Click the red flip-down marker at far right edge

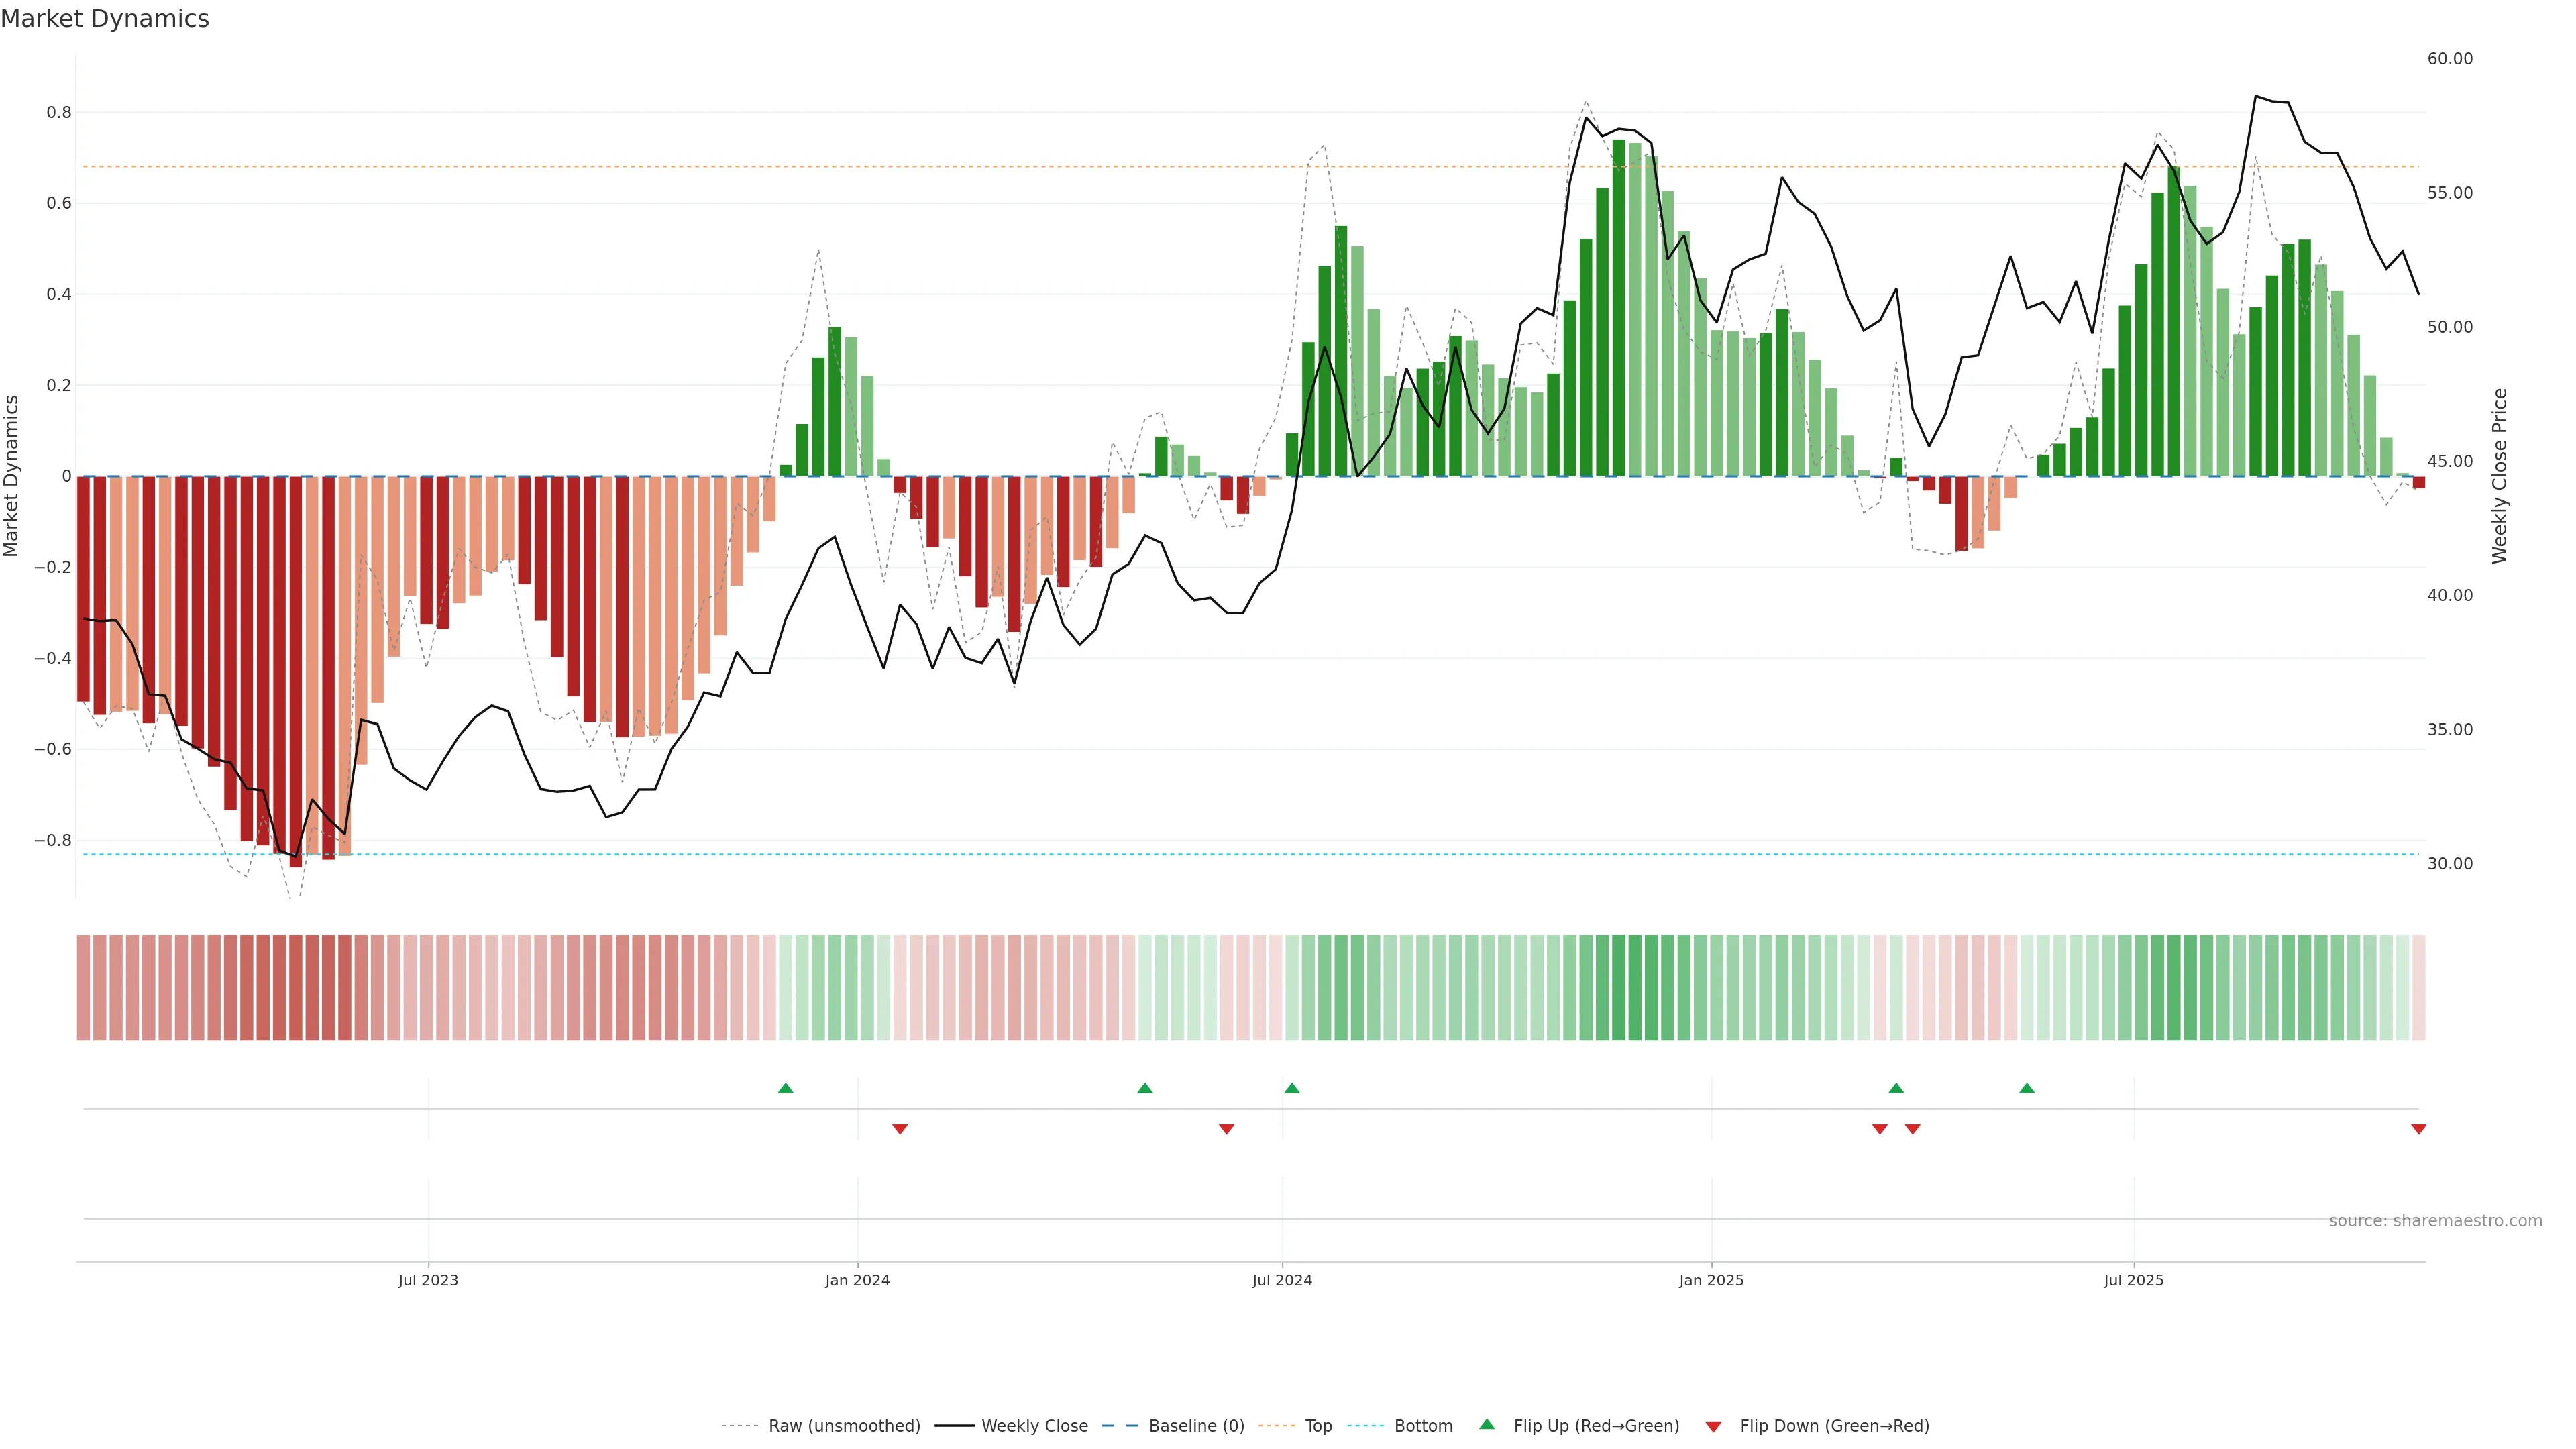2418,1129
